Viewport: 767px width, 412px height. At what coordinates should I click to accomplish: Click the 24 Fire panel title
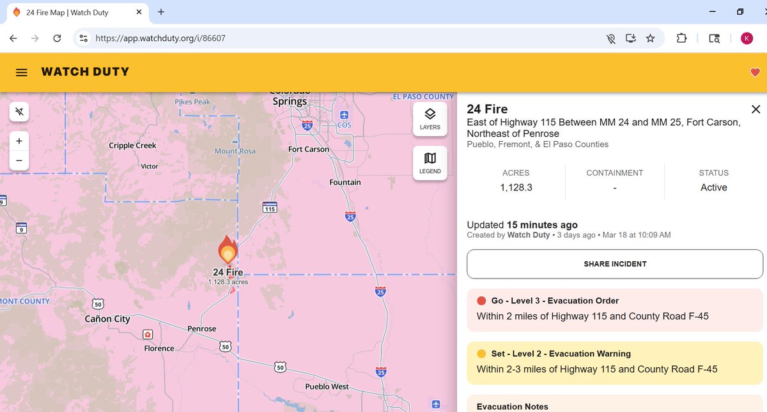pyautogui.click(x=487, y=109)
